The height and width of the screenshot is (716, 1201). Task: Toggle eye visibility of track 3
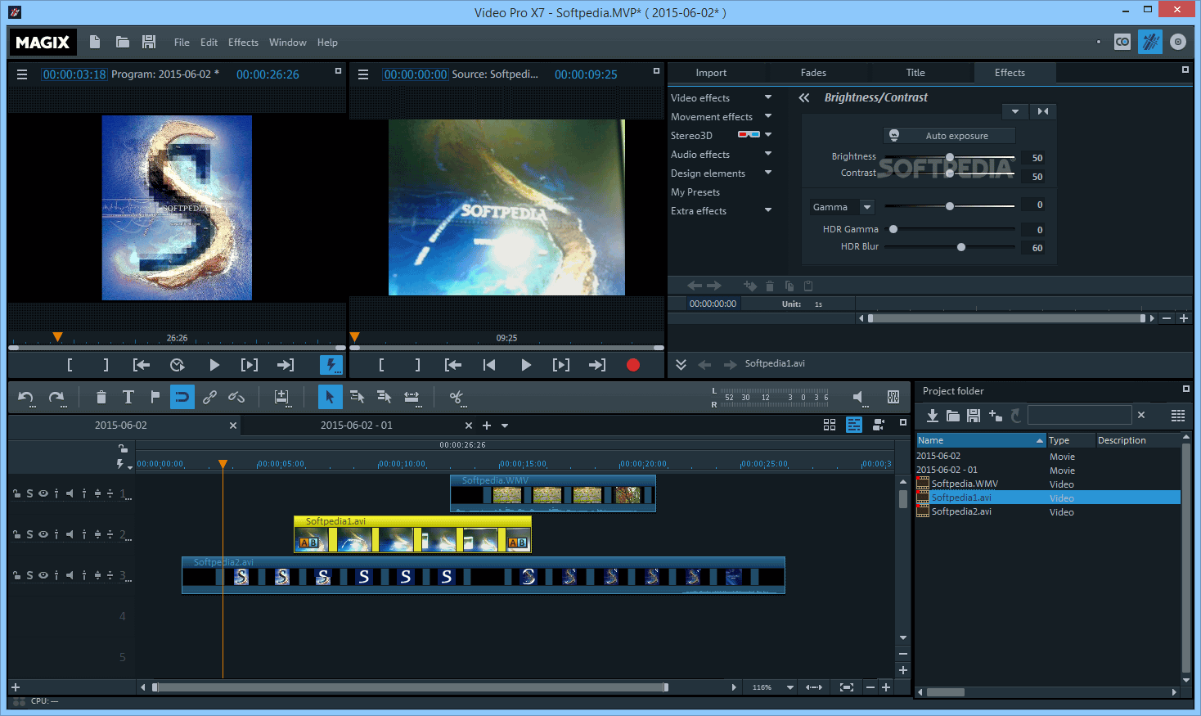click(x=43, y=575)
